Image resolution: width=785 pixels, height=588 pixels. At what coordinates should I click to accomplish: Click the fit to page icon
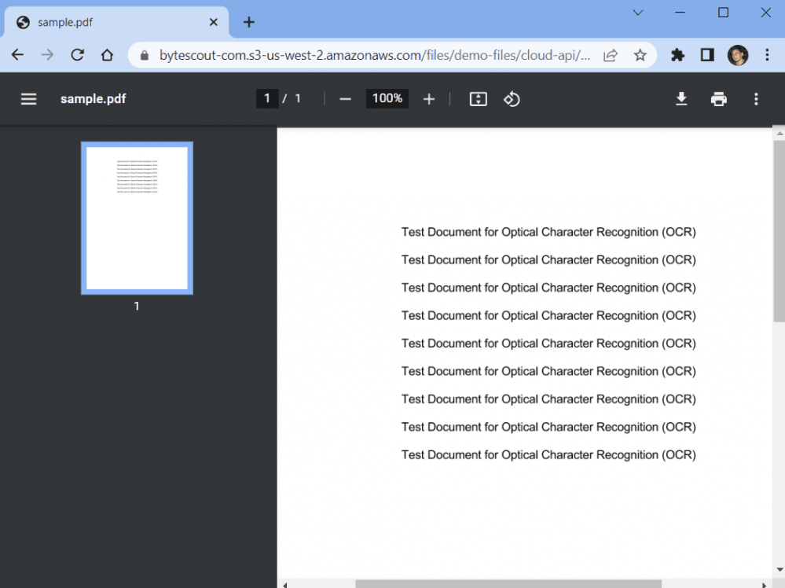tap(478, 99)
